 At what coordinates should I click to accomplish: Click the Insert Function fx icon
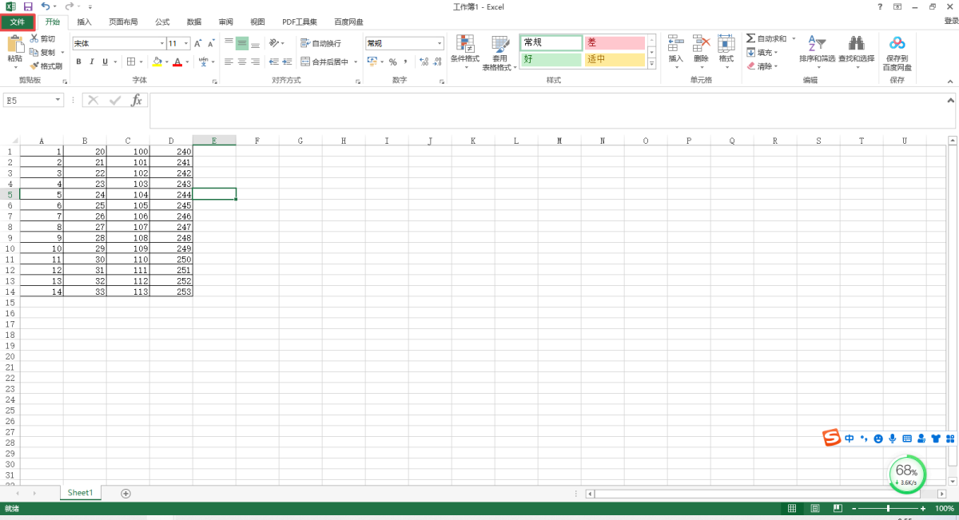click(x=137, y=100)
